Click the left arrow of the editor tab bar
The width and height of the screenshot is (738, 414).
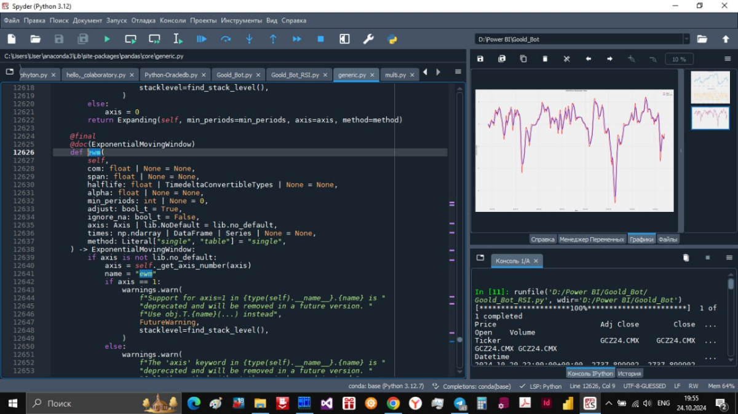[426, 72]
